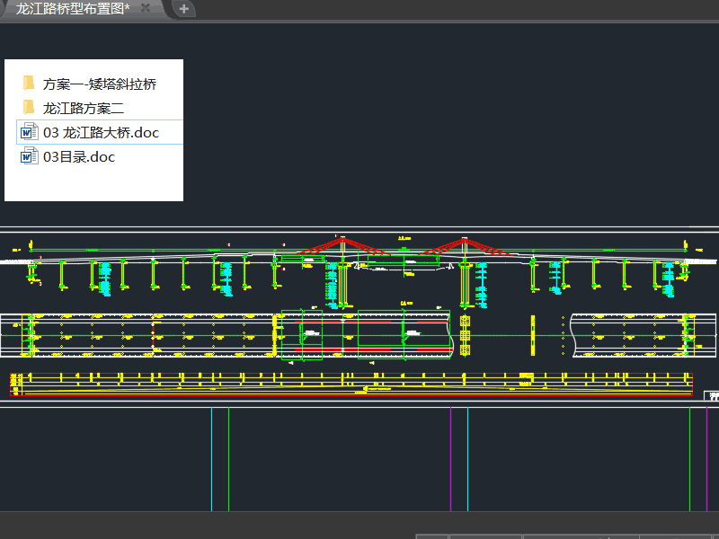The image size is (719, 539).
Task: Switch to the 龙江路桥型布置图 drawing tab
Action: pyautogui.click(x=72, y=9)
